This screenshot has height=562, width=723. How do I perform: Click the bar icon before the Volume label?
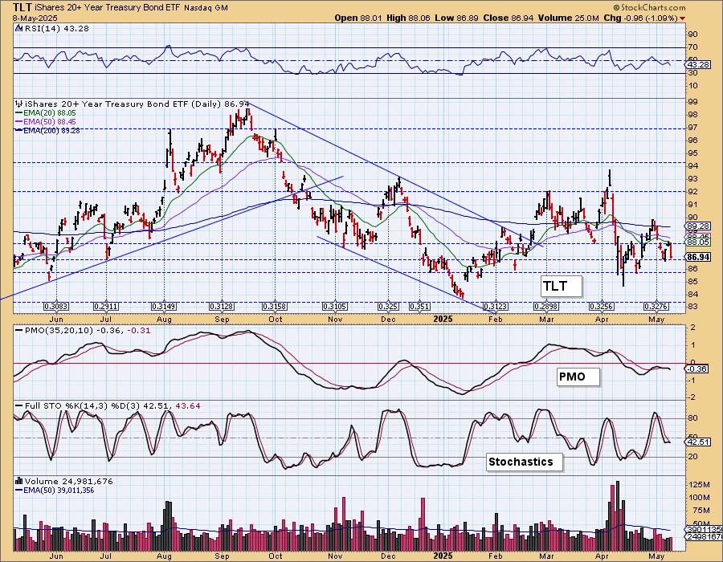[19, 481]
